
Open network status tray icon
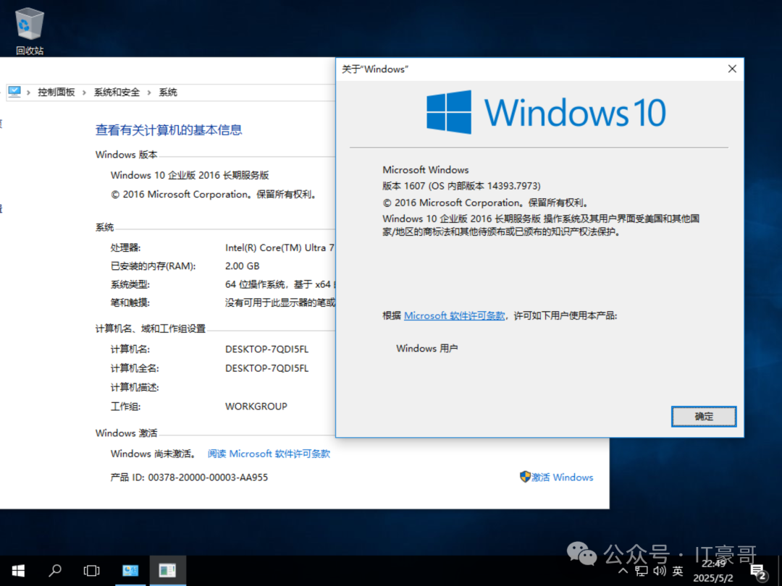[x=642, y=571]
